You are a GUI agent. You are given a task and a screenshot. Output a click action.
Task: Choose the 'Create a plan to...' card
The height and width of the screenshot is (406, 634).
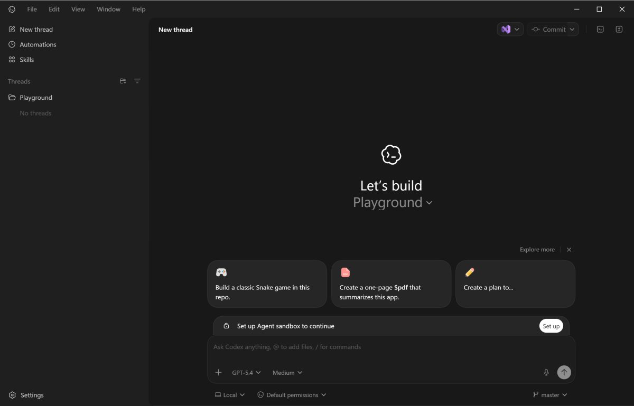click(x=516, y=284)
